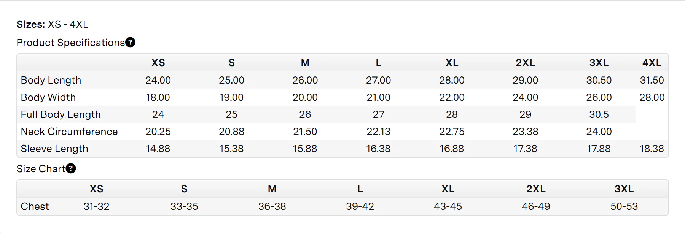Select the 2XL header in Size Chart
Image resolution: width=685 pixels, height=233 pixels.
(536, 189)
